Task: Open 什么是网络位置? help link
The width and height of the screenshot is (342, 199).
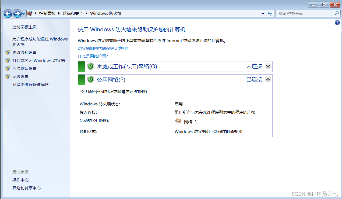Action: [93, 56]
